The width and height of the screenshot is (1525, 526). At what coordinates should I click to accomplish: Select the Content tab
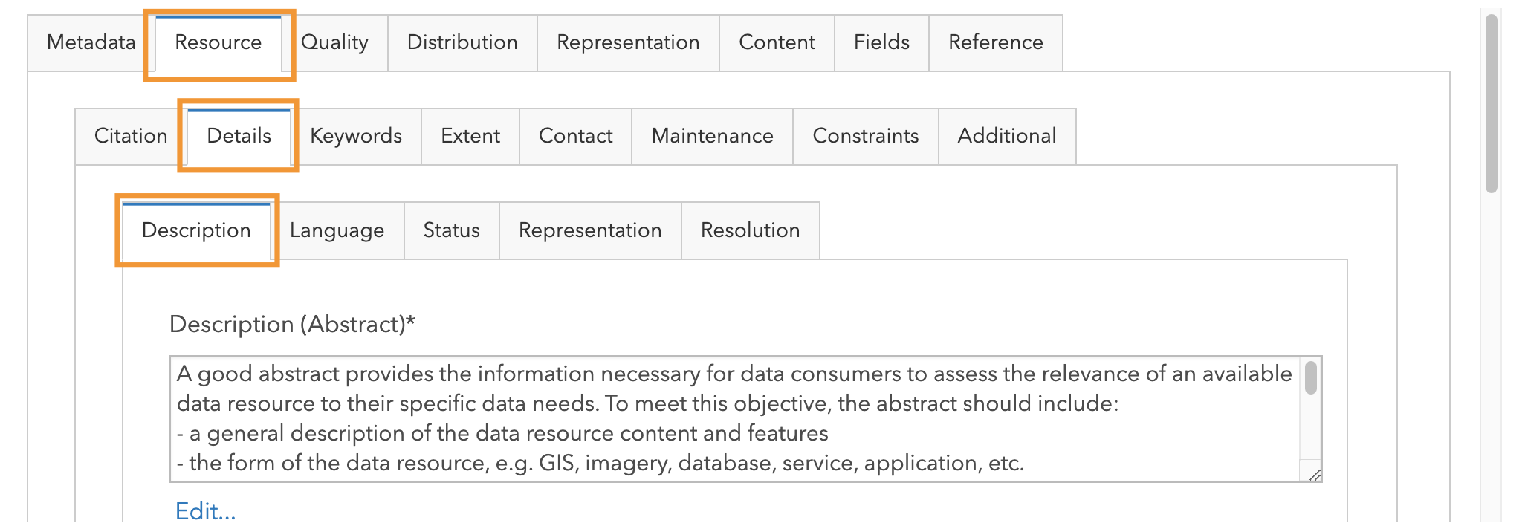(776, 42)
